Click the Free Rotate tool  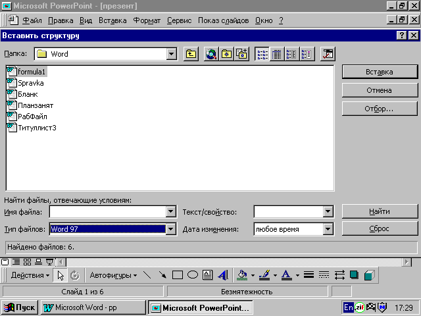(75, 275)
